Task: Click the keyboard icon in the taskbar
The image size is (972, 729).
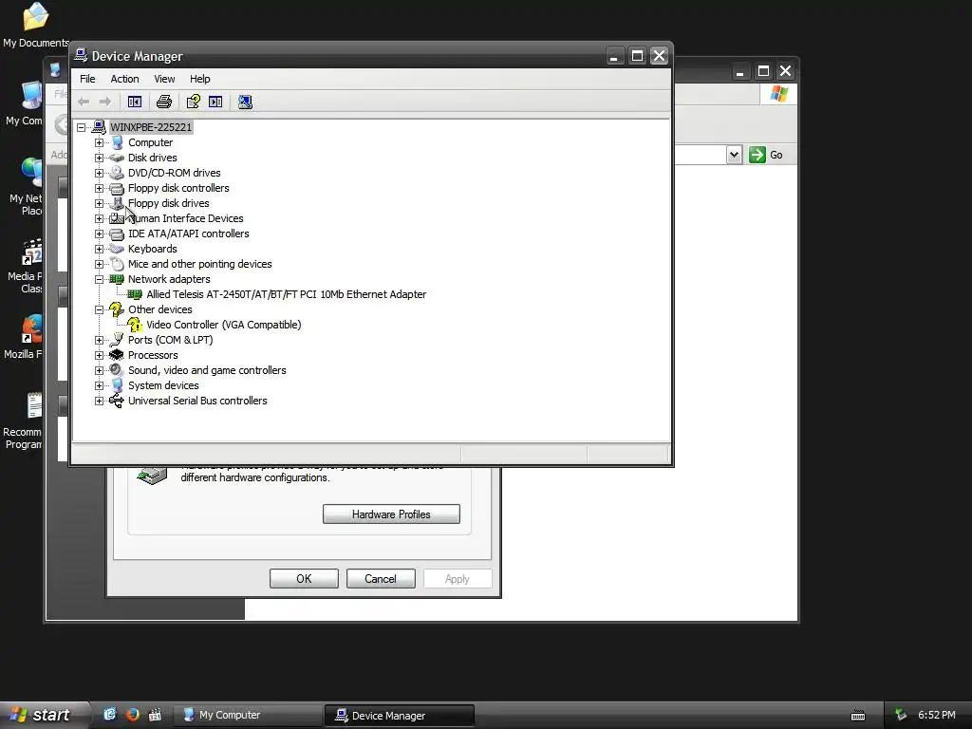Action: click(858, 716)
